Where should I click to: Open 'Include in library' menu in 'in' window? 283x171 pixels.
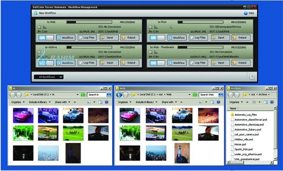pos(39,102)
